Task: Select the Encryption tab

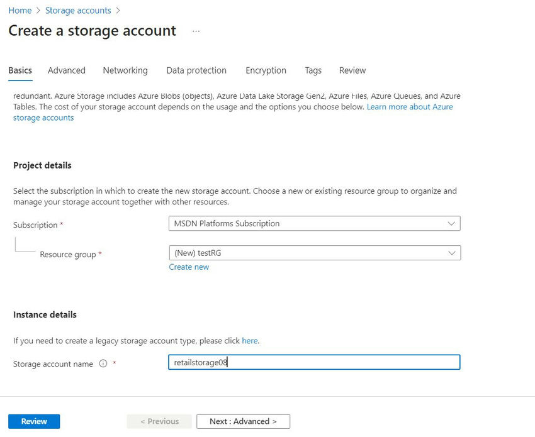Action: 266,70
